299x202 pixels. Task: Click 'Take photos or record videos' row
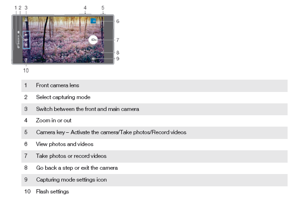(x=154, y=156)
